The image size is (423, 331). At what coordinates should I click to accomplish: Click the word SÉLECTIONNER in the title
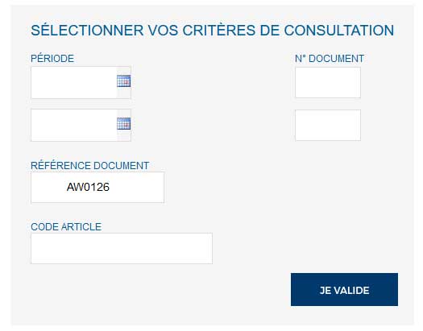87,30
